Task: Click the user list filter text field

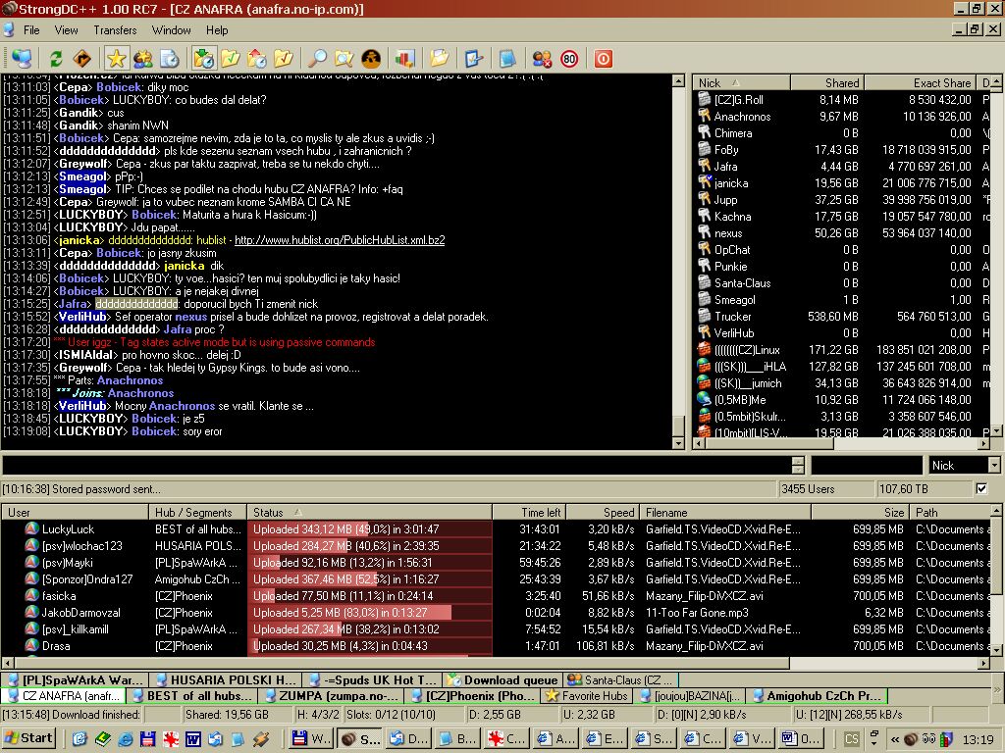Action: (867, 466)
